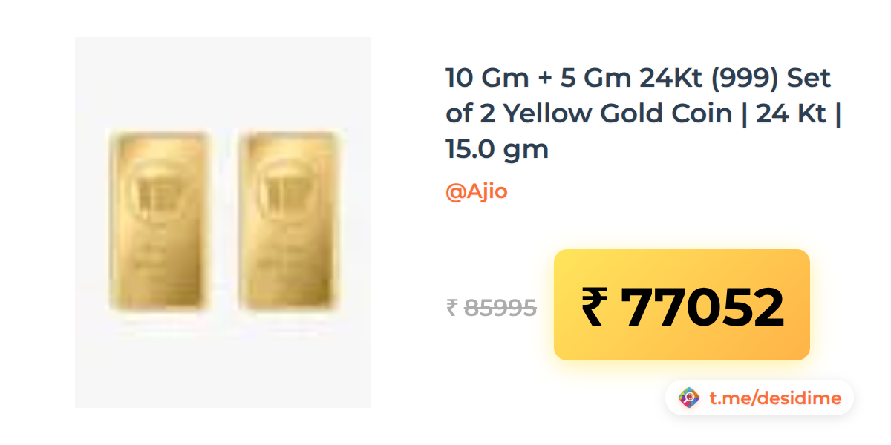Open the t.me/desidime link

coord(775,398)
